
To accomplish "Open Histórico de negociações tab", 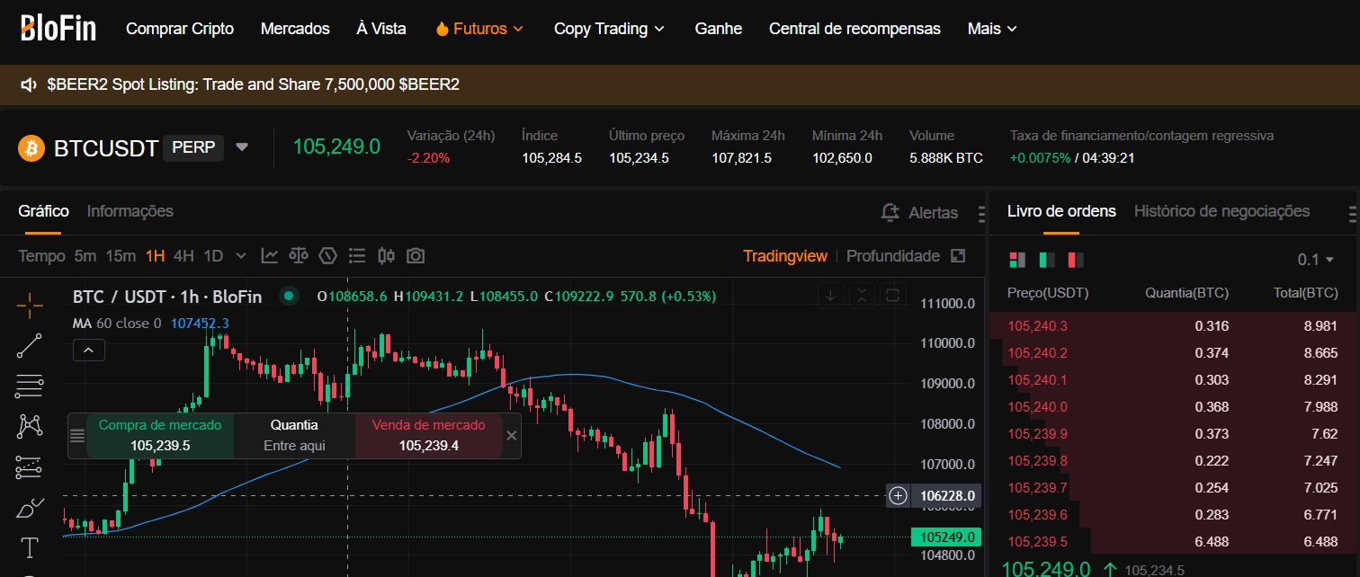I will pos(1221,211).
